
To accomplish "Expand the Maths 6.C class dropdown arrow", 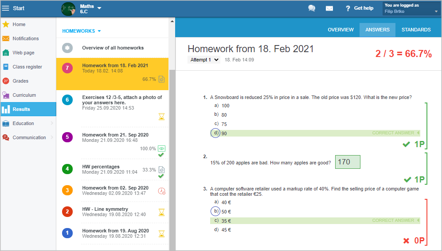I will coord(99,8).
